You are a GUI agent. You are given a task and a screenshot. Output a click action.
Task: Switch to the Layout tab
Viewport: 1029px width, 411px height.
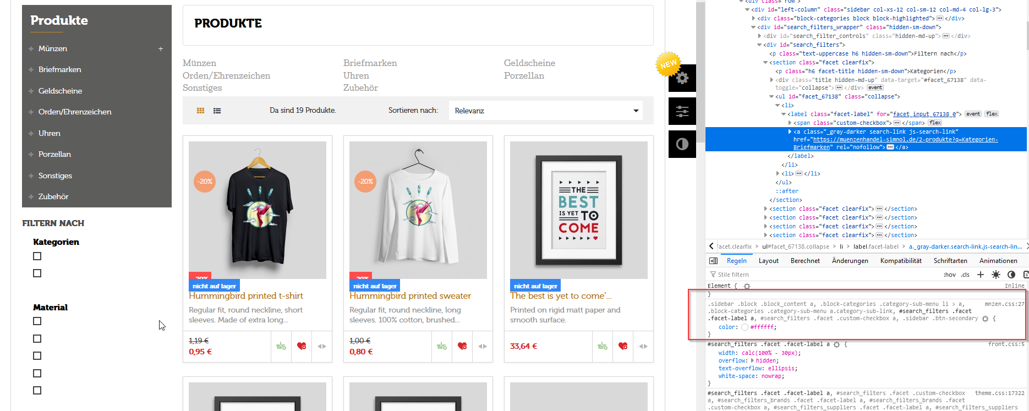768,261
